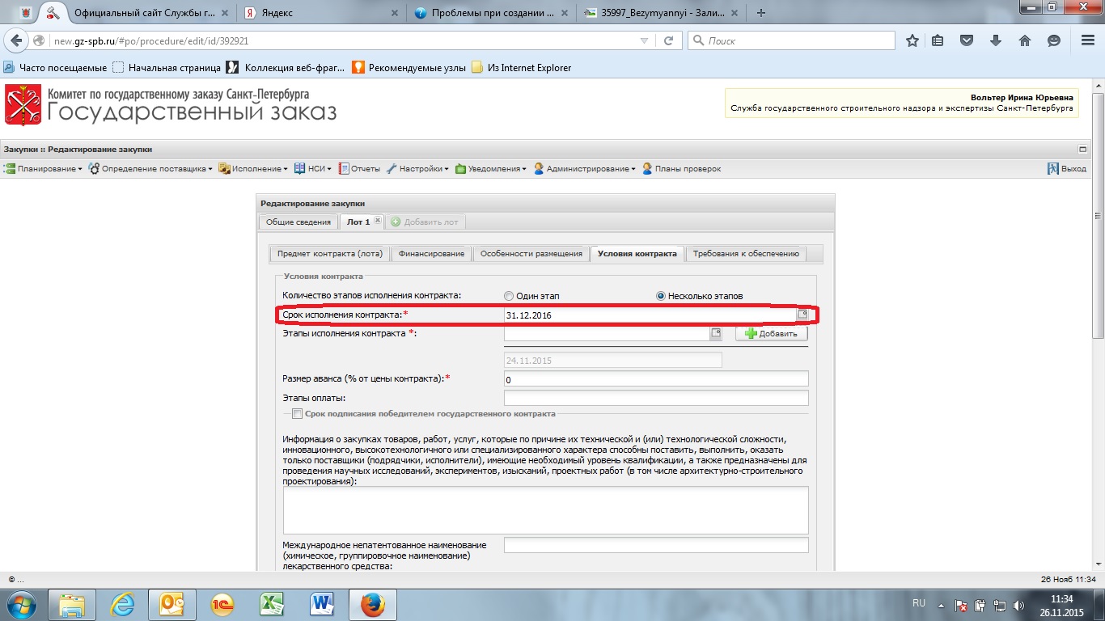Open the Планирование menu
1105x621 pixels.
click(x=44, y=169)
